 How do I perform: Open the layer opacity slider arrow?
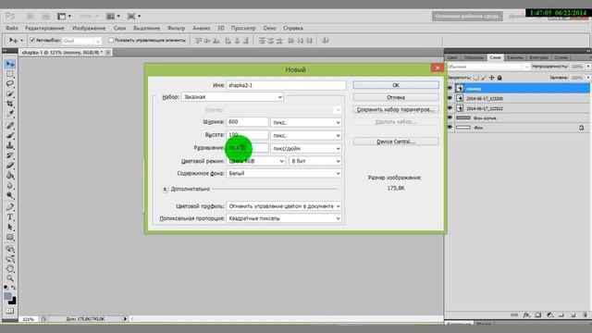pos(588,67)
